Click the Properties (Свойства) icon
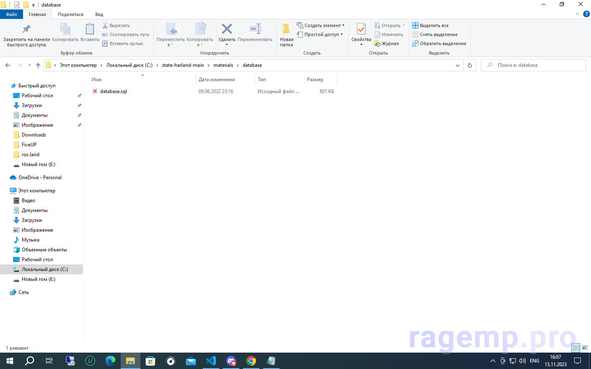 tap(361, 29)
